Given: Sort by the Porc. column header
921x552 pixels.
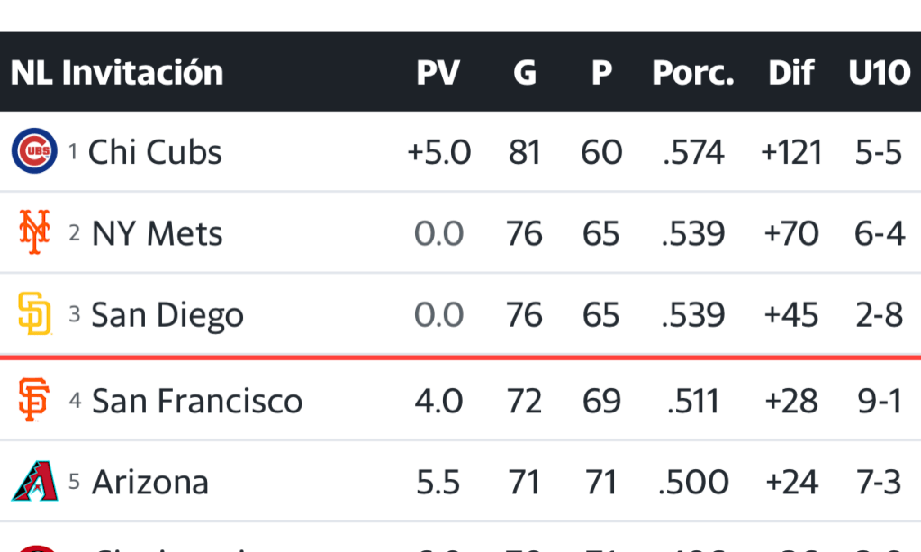Looking at the screenshot, I should pyautogui.click(x=692, y=72).
